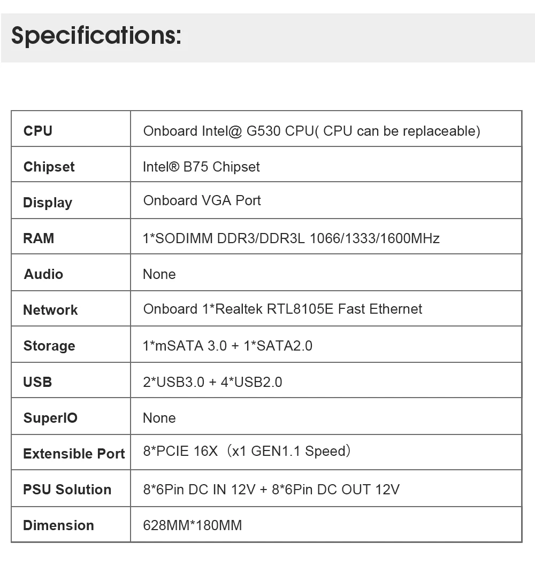
Task: Select the CPU row label
Action: (38, 131)
